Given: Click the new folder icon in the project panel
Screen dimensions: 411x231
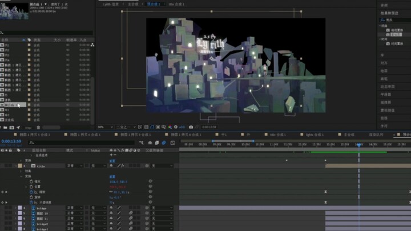Looking at the screenshot, I should 5,128.
